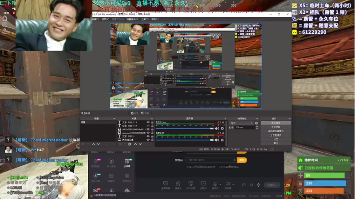Pop out the Sources dock panel

[x=152, y=119]
